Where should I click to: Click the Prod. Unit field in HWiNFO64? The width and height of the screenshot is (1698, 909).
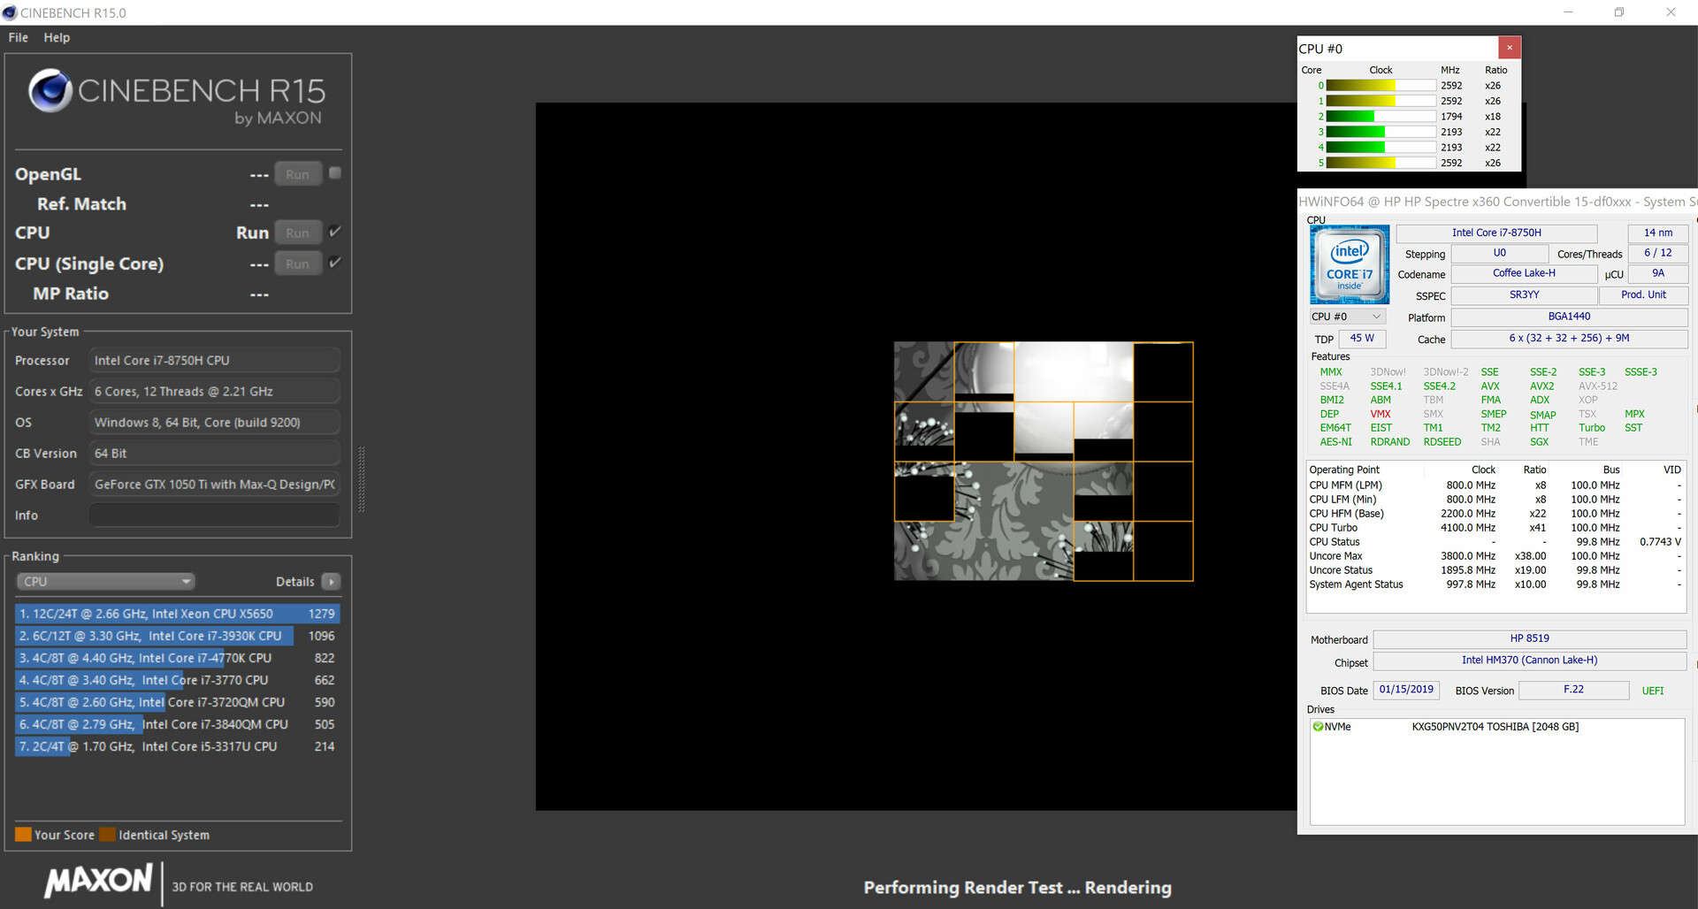click(x=1643, y=295)
